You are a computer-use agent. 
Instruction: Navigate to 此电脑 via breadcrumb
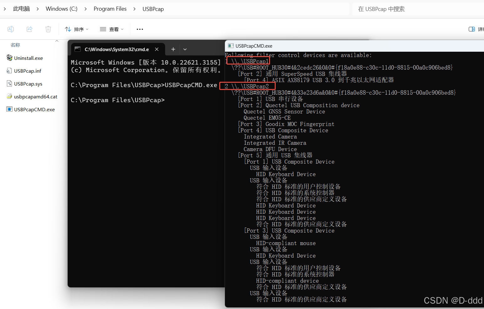(x=21, y=9)
